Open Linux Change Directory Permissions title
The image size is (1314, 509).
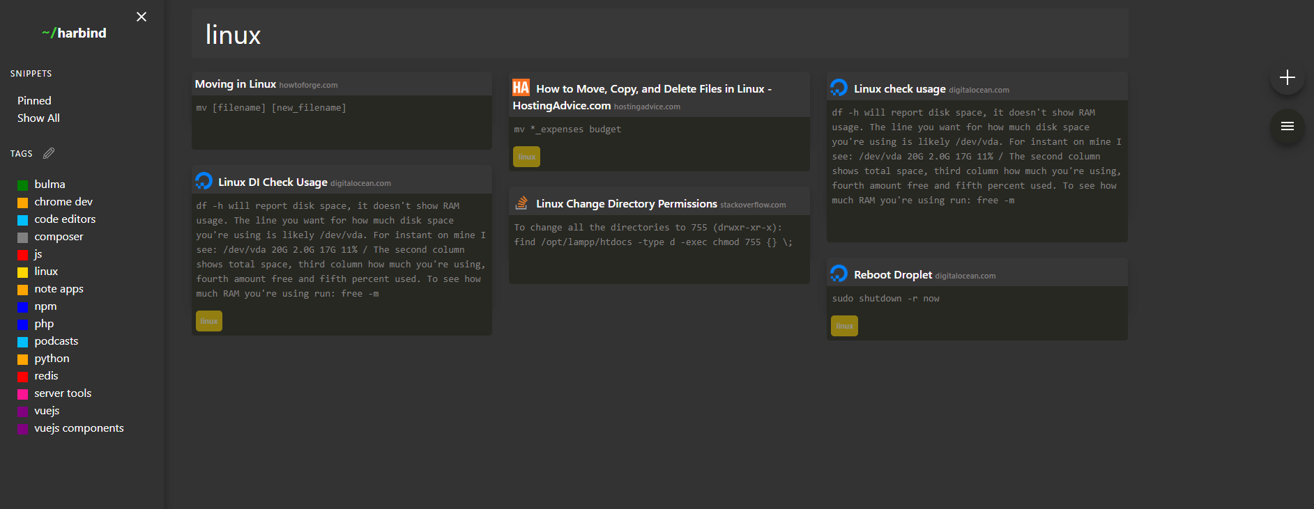coord(627,204)
